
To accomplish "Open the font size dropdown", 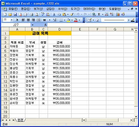I will click(x=11, y=20).
